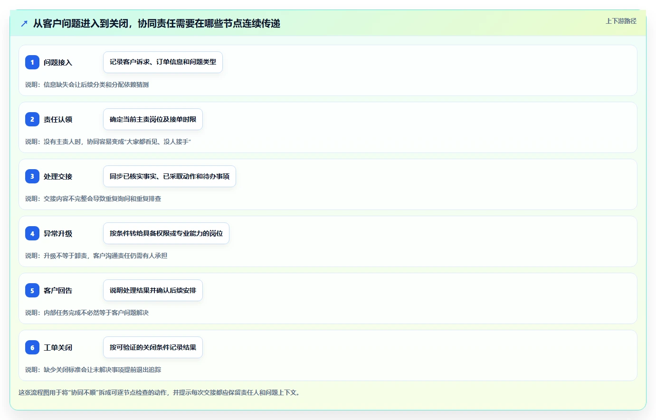Click the 同步已核实事实、已采取动作和待办事项 box
The image size is (656, 420).
(170, 176)
